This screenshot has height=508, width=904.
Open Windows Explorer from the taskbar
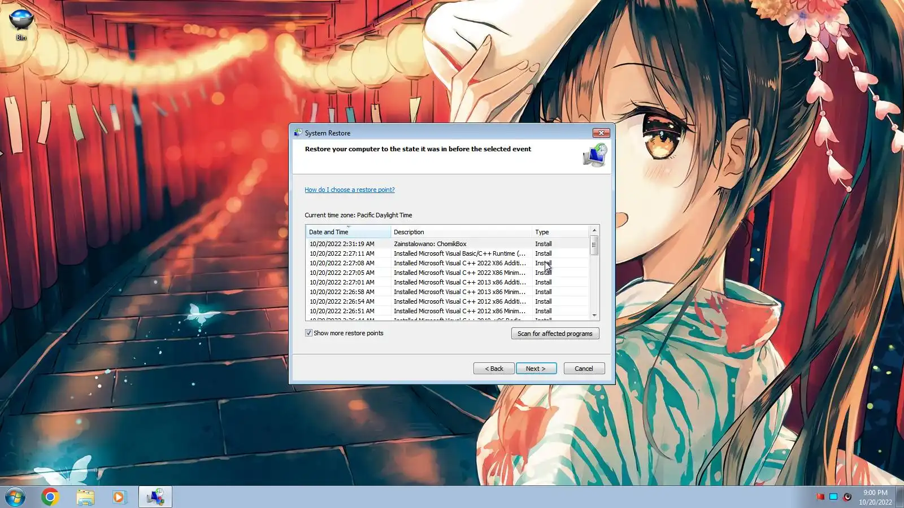85,497
